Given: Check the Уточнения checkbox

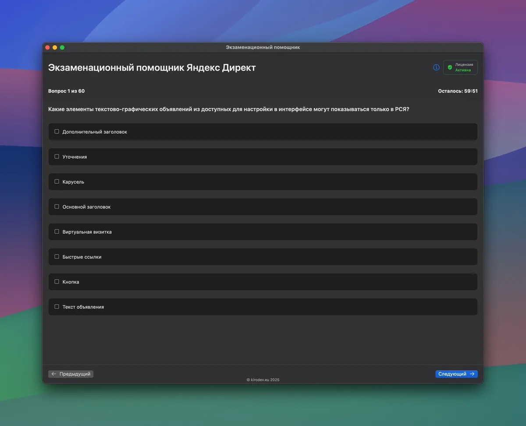Looking at the screenshot, I should point(57,156).
